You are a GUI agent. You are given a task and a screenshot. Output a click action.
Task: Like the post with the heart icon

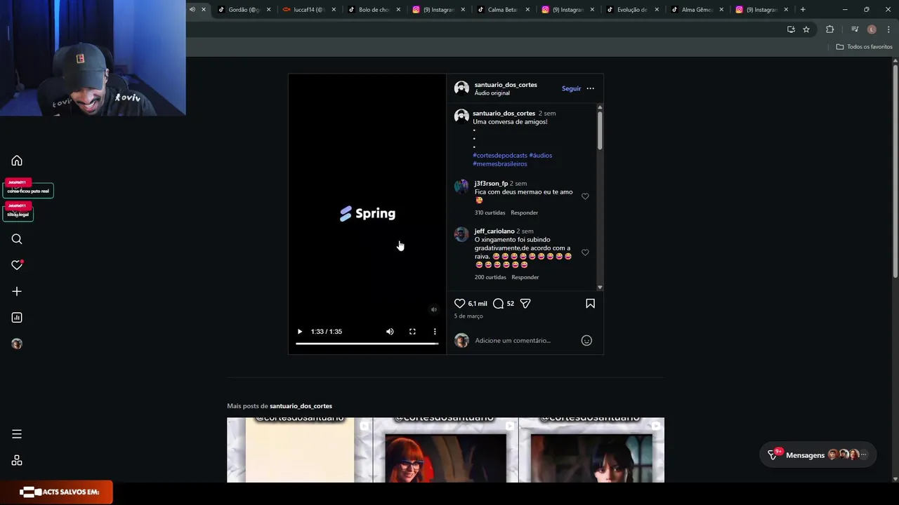pyautogui.click(x=459, y=304)
